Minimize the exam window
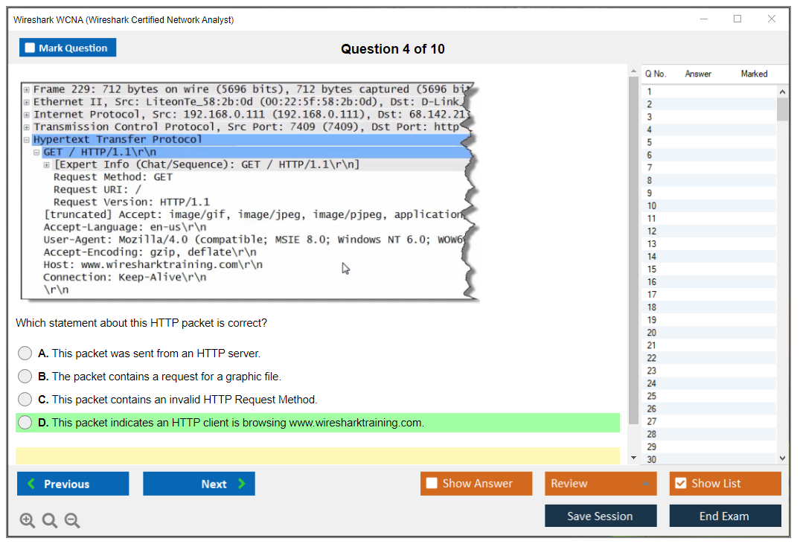 [703, 19]
